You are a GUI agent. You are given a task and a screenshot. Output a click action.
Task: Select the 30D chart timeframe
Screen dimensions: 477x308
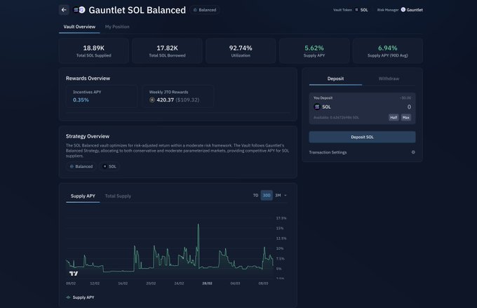(x=267, y=195)
